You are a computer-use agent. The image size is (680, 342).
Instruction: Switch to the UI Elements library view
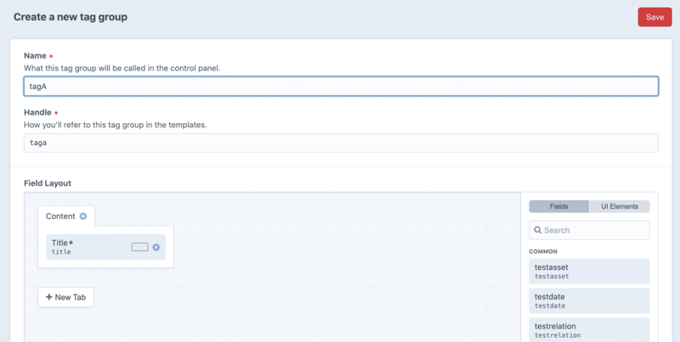[x=620, y=206]
